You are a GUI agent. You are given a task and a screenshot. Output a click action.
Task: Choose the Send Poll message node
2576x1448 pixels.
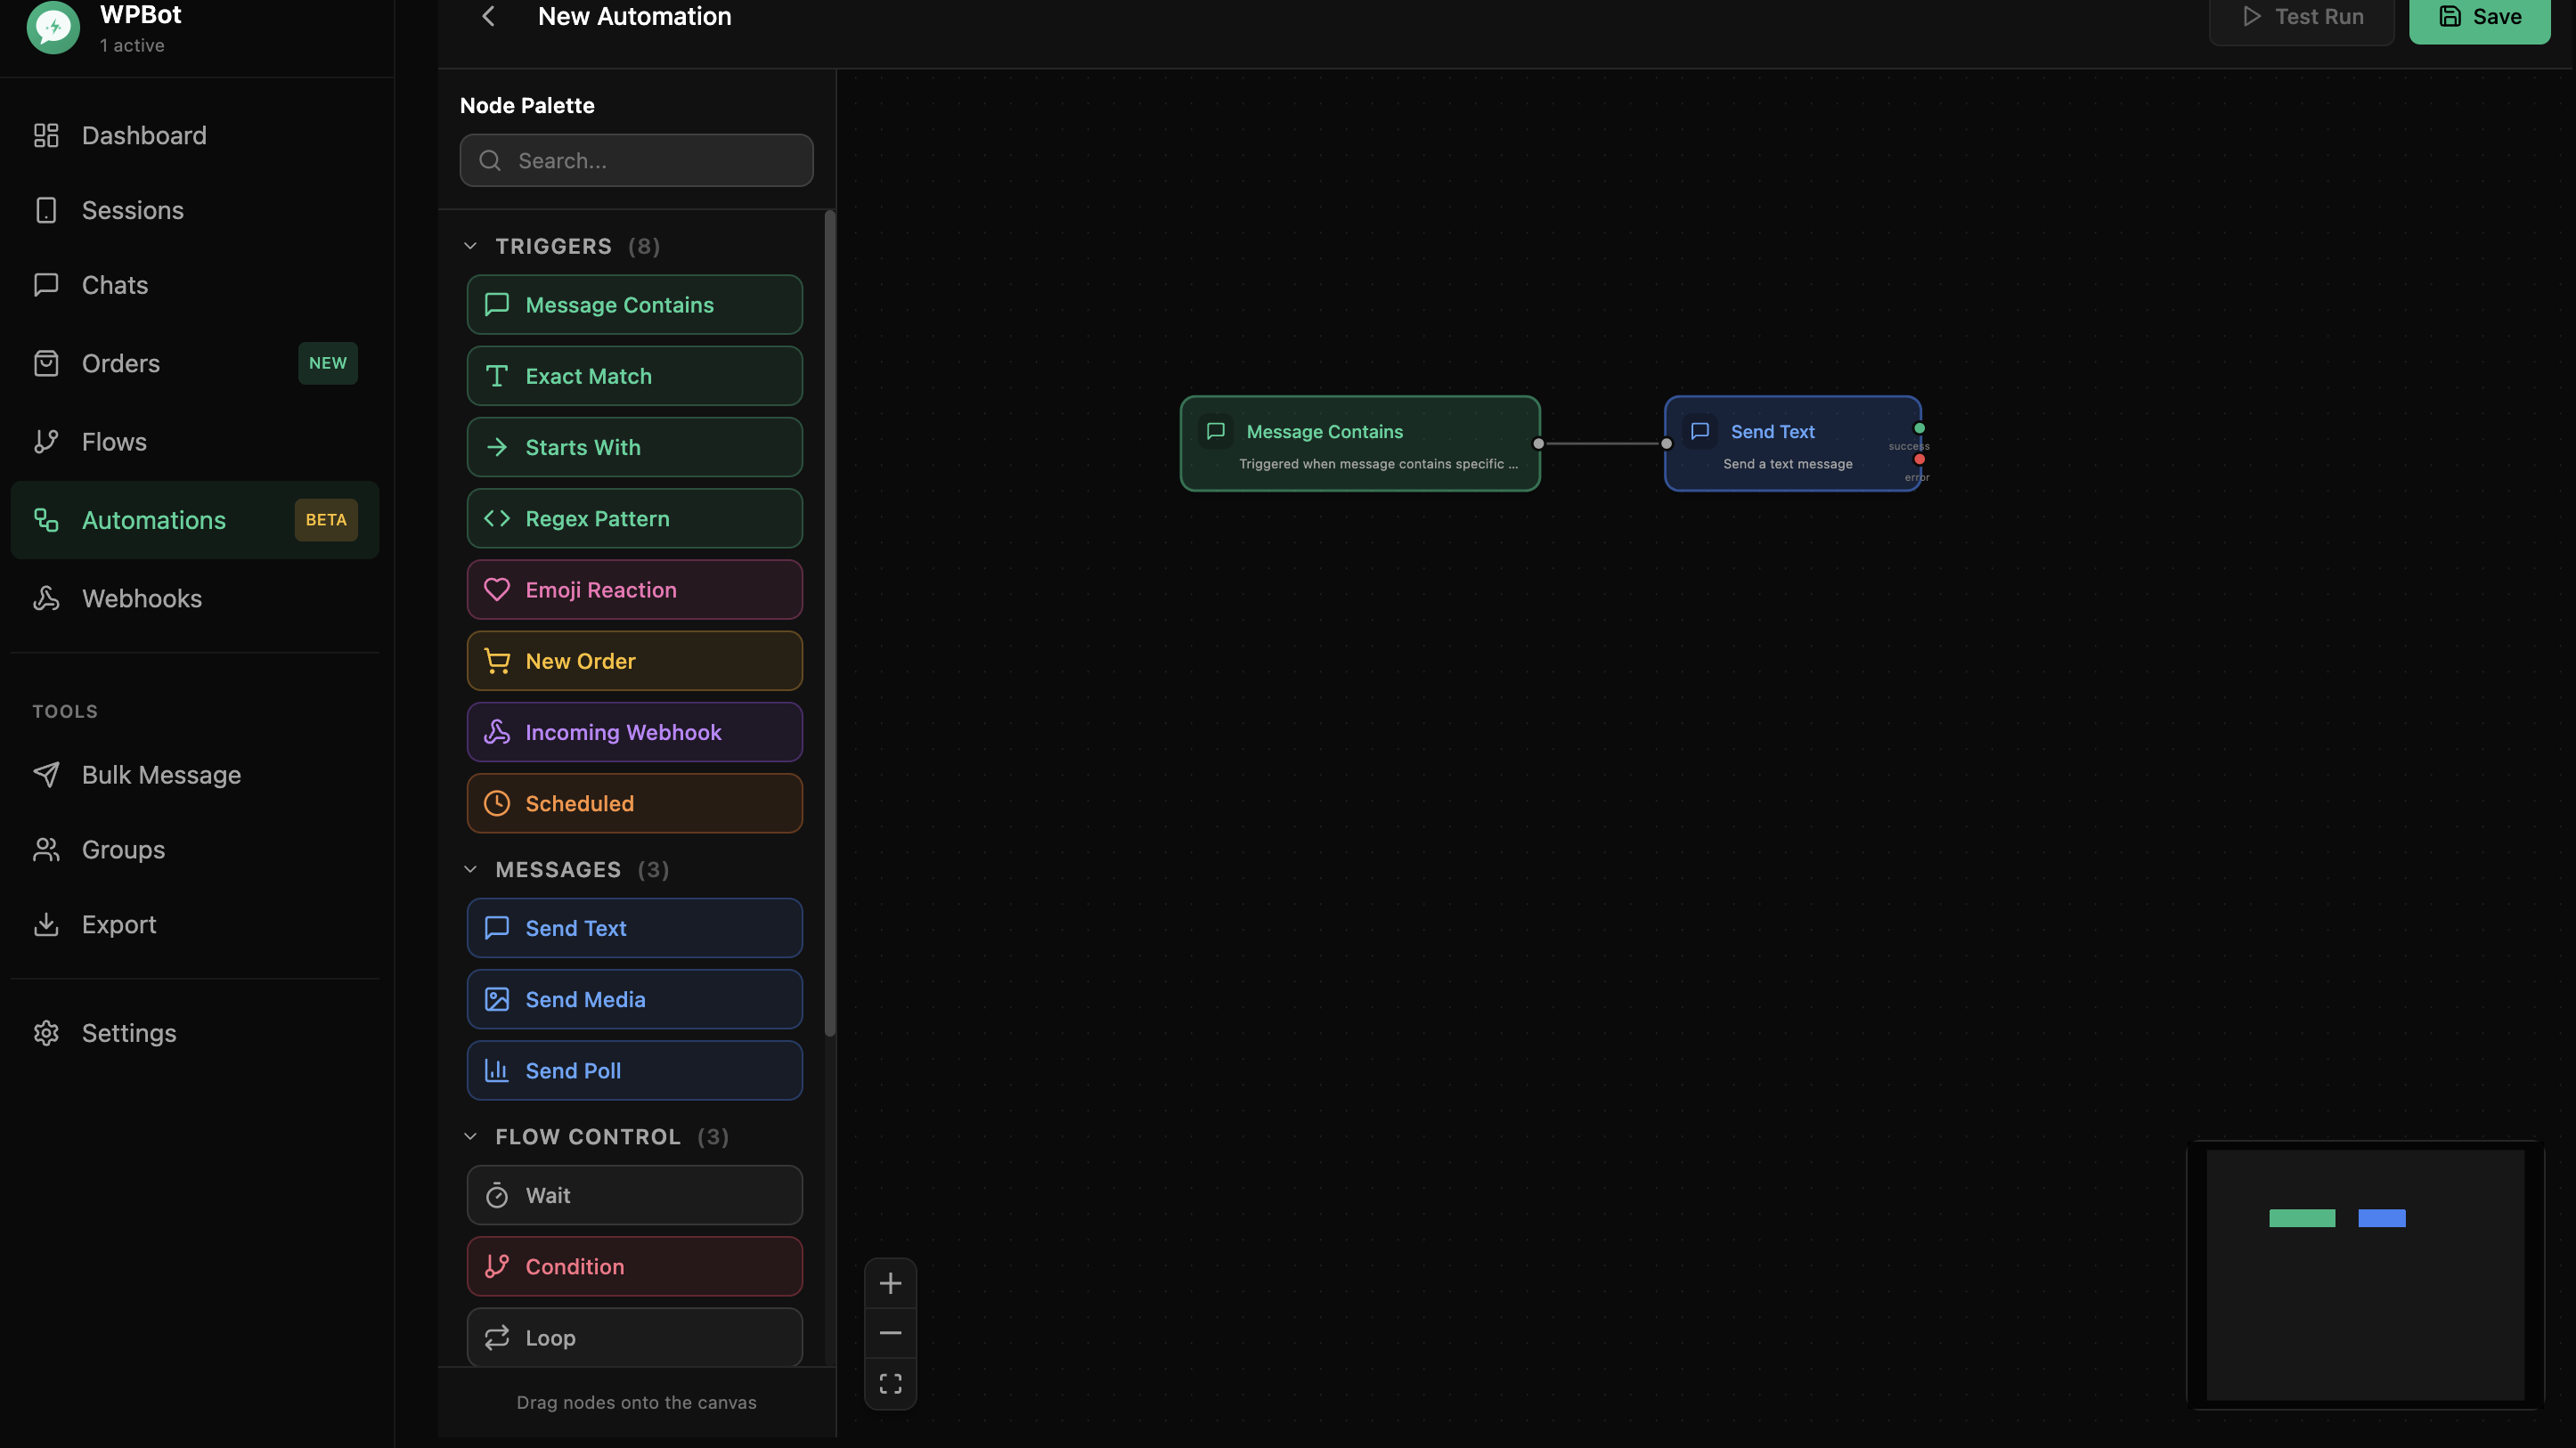coord(634,1071)
